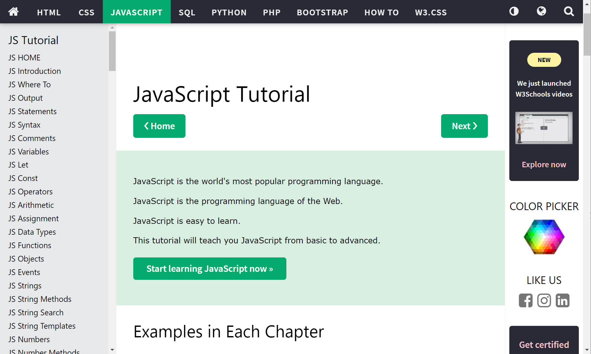Open the PYTHON navigation tab
The width and height of the screenshot is (591, 354).
pos(229,12)
